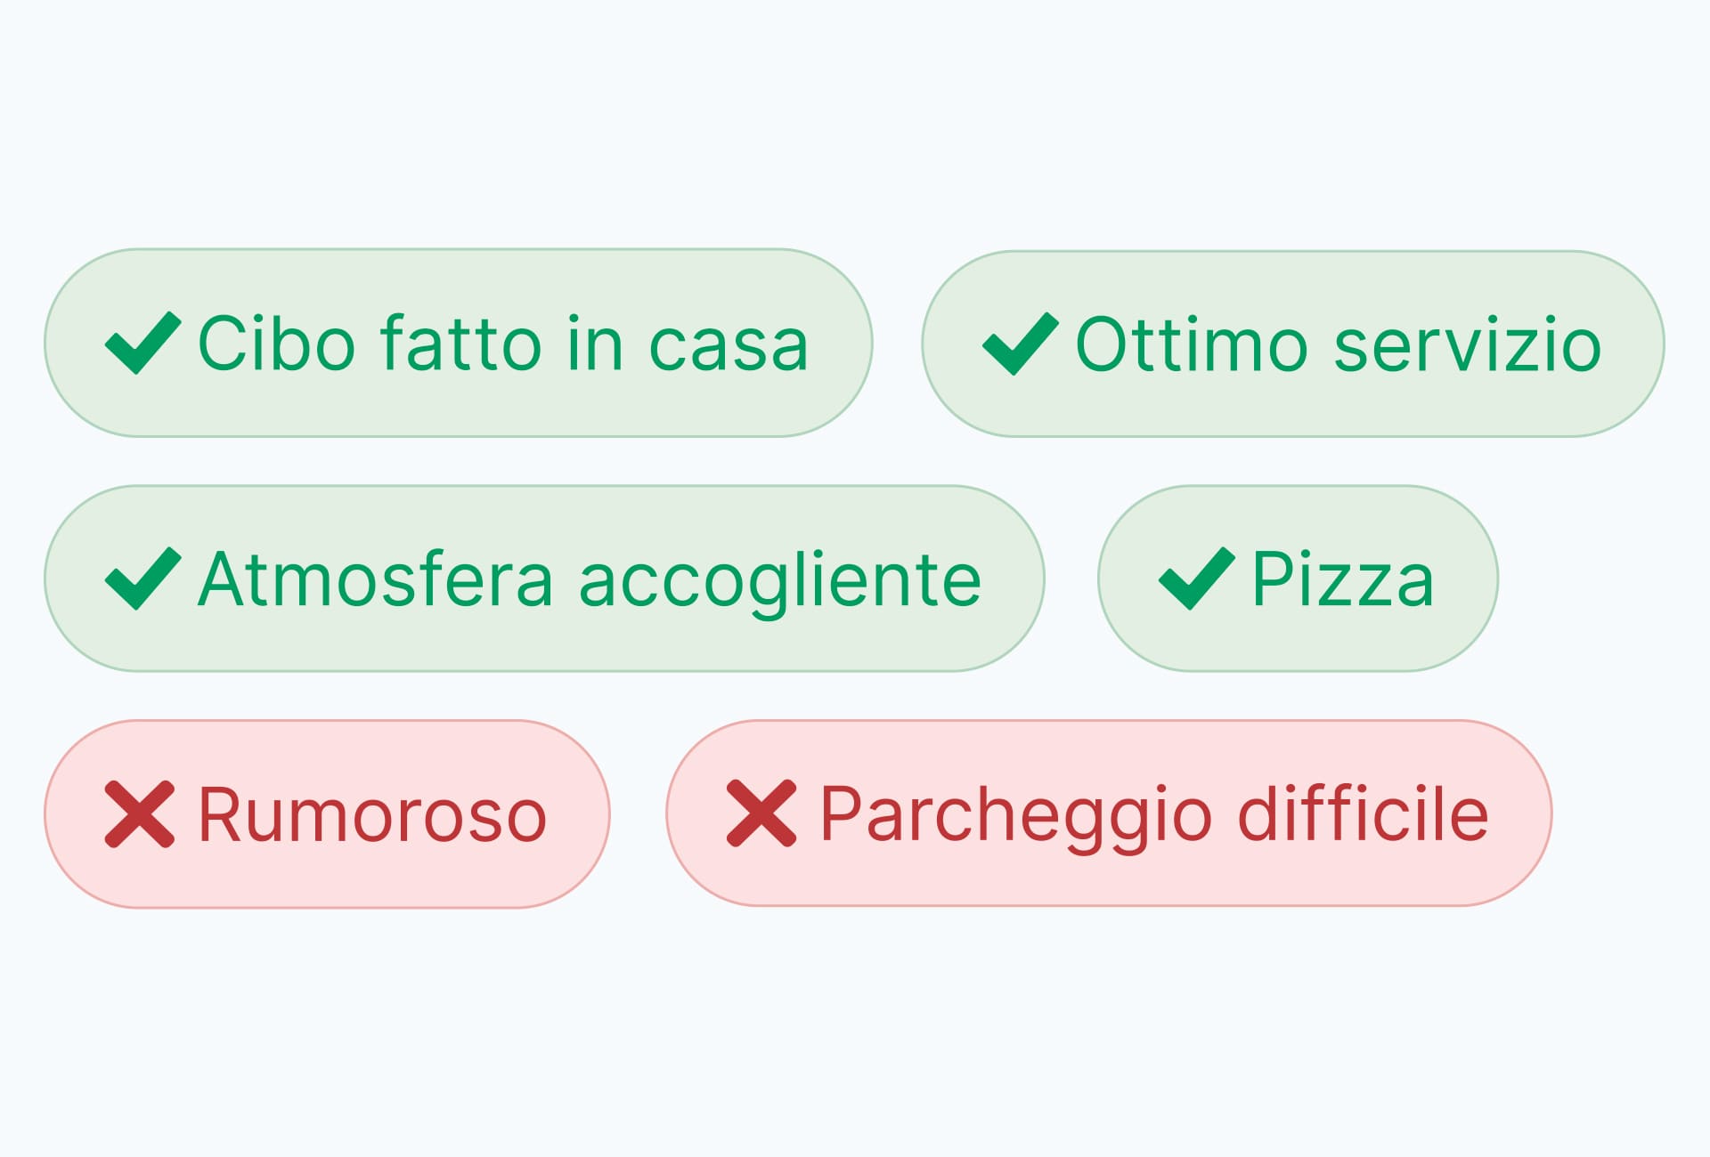Click the text "Cibo fatto in casa"
Image resolution: width=1710 pixels, height=1157 pixels.
[x=503, y=344]
